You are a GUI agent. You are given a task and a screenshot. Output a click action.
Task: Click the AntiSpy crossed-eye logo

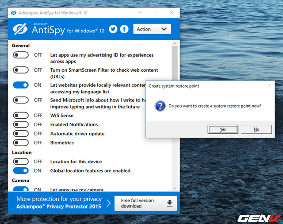coord(20,29)
